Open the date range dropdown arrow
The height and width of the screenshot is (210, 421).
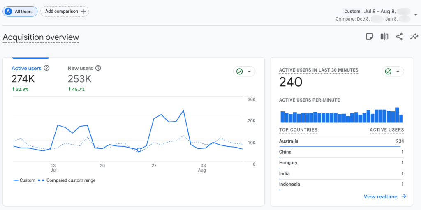[x=416, y=15]
